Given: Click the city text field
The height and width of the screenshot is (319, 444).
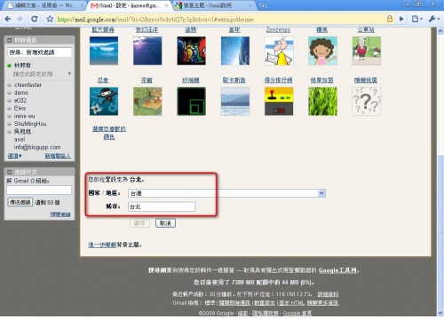Looking at the screenshot, I should coord(162,206).
